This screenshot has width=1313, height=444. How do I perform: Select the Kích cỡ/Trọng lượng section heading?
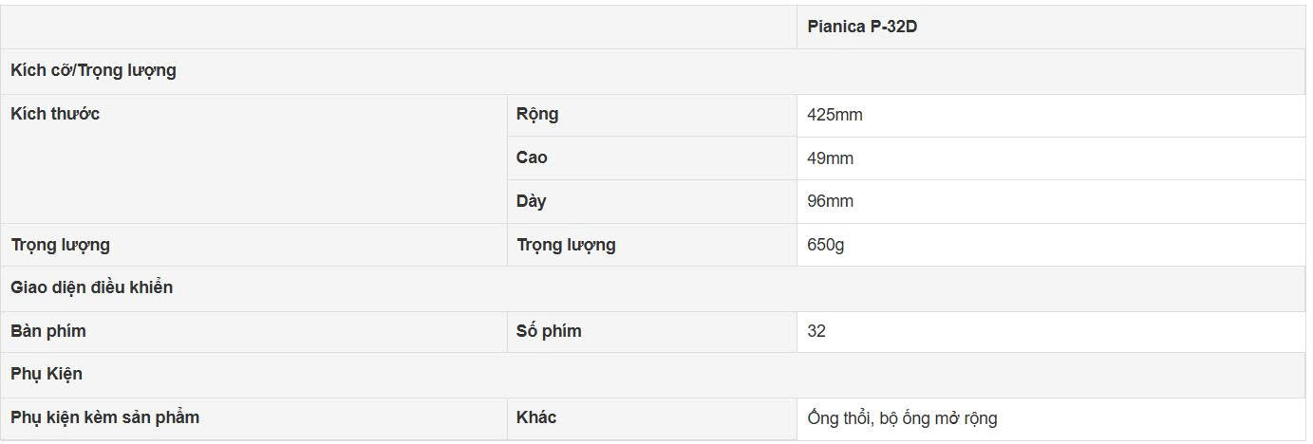pos(93,70)
